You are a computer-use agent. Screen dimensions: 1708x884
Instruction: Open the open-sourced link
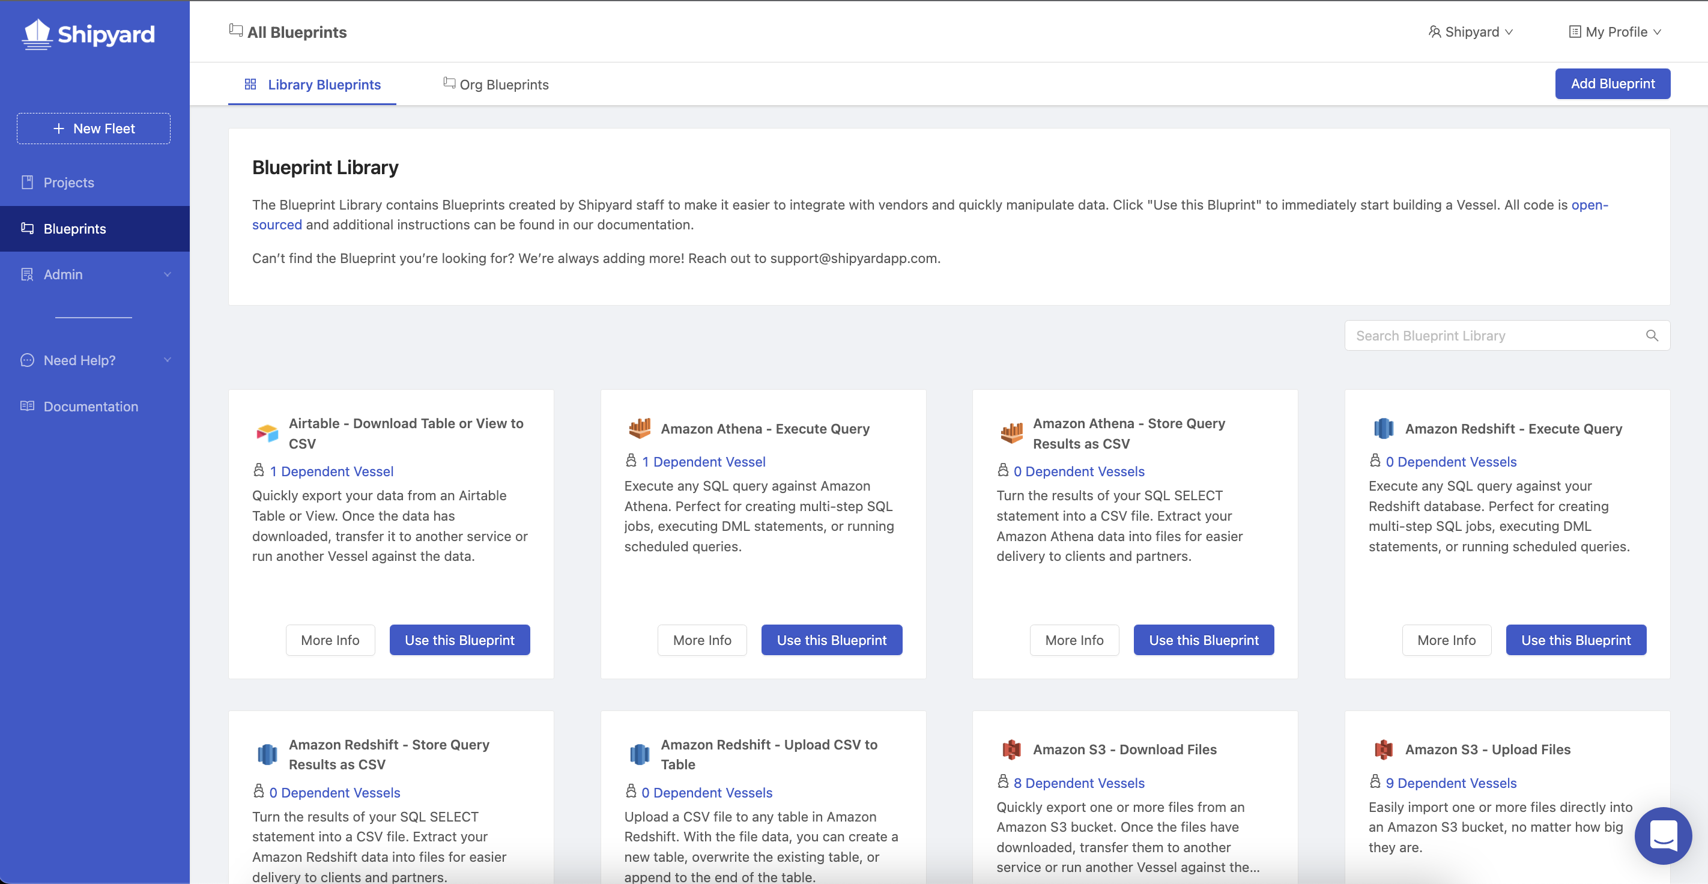click(x=1589, y=205)
